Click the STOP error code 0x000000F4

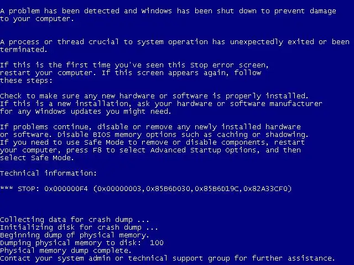66,189
